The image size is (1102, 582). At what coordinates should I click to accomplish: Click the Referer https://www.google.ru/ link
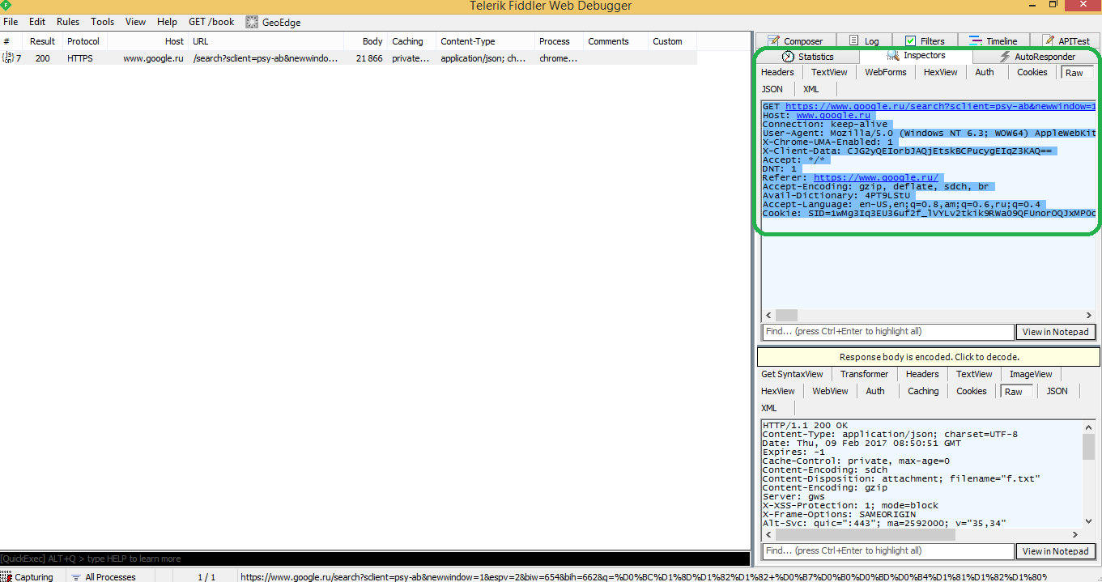pyautogui.click(x=875, y=177)
